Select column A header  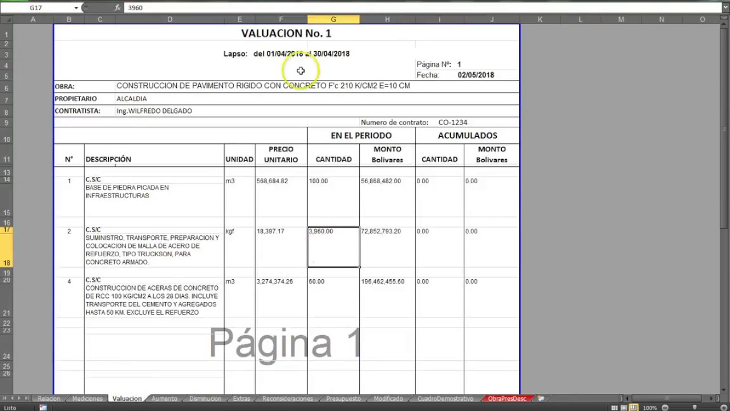pos(33,19)
